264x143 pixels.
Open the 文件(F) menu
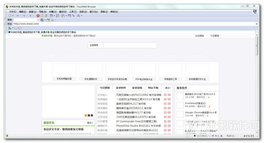pos(13,12)
